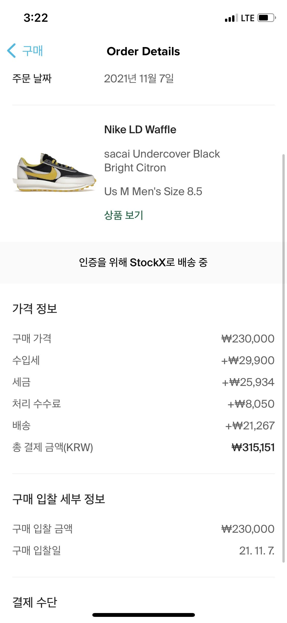The image size is (287, 623).
Task: Tap the Us M Men's Size 8.5 text
Action: (x=153, y=191)
